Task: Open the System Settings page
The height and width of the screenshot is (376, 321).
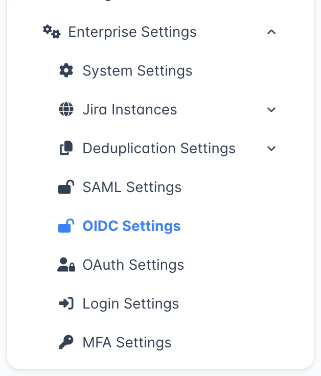Action: click(137, 70)
